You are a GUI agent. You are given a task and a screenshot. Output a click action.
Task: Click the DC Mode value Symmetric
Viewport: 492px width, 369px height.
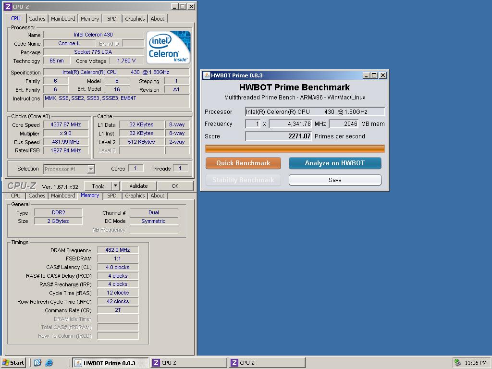click(x=154, y=221)
